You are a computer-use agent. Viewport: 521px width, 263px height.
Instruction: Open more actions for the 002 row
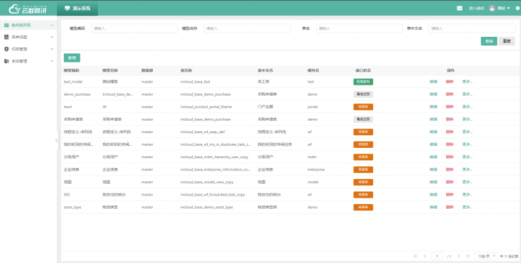(468, 194)
